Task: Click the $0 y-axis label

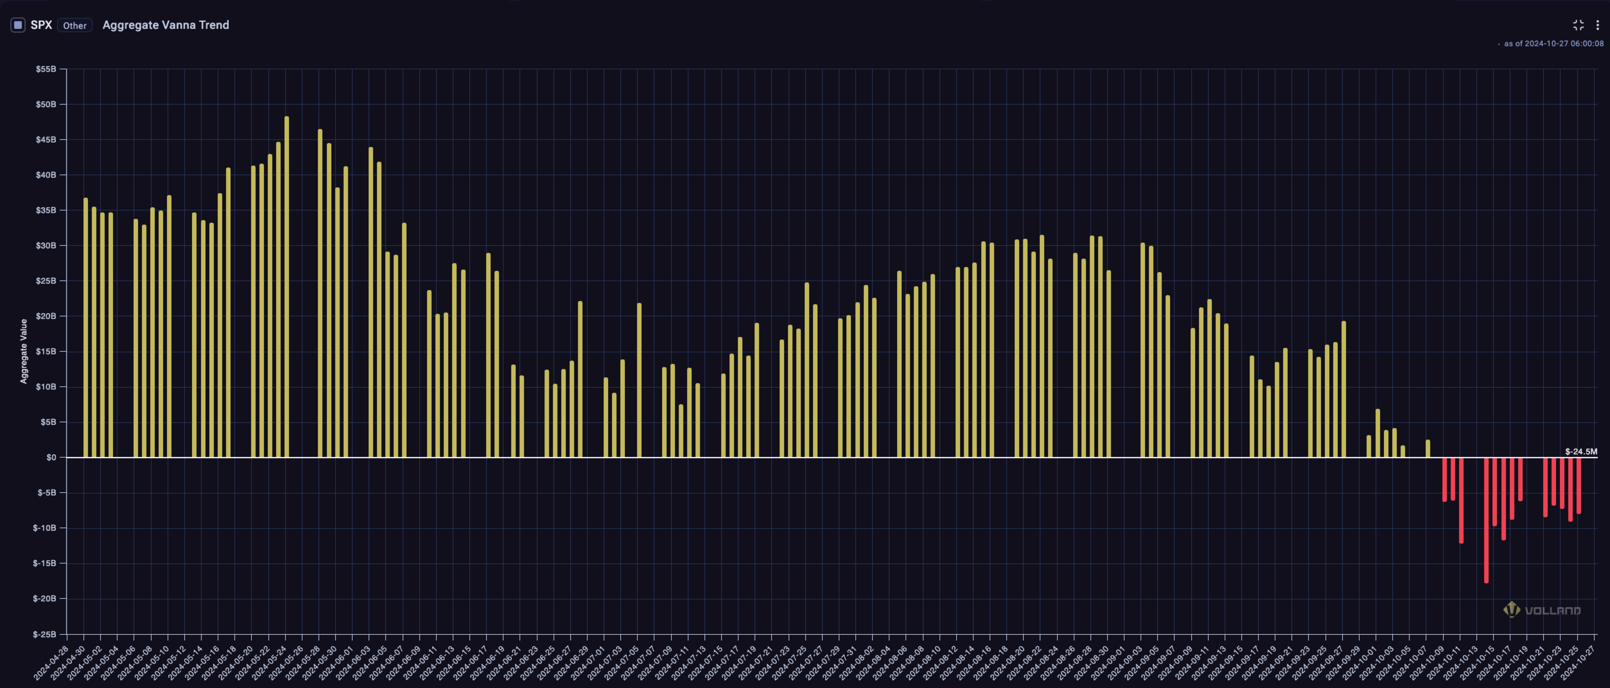Action: tap(51, 458)
